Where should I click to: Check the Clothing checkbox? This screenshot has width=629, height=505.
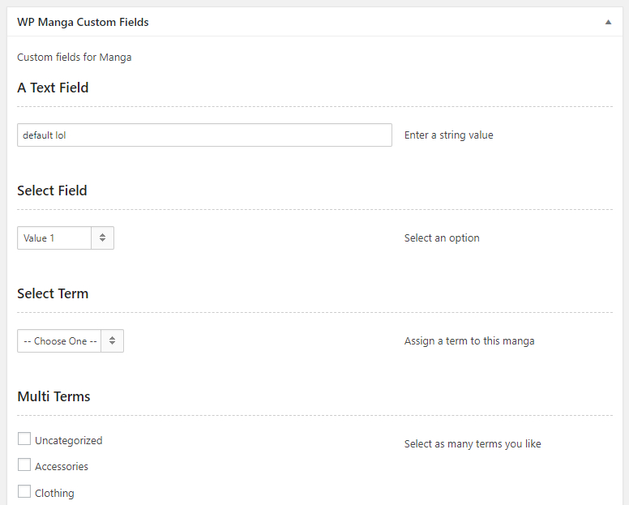pyautogui.click(x=24, y=491)
